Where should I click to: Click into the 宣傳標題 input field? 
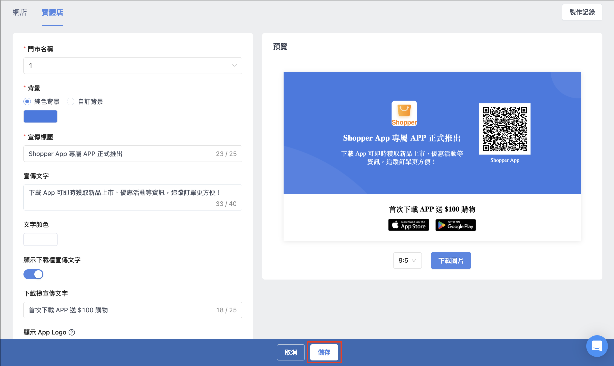(133, 154)
